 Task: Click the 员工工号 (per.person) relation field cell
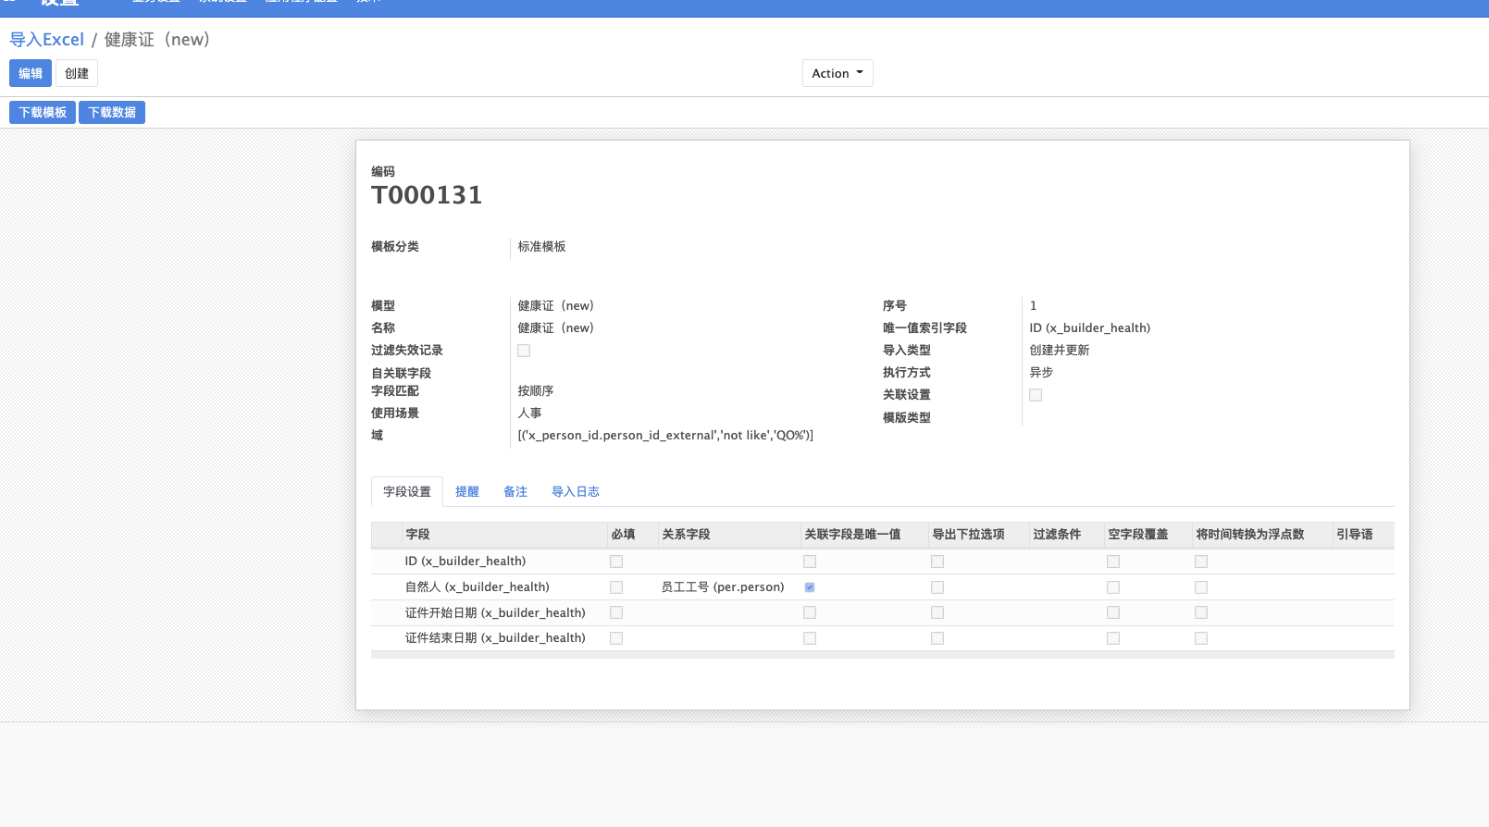(723, 587)
